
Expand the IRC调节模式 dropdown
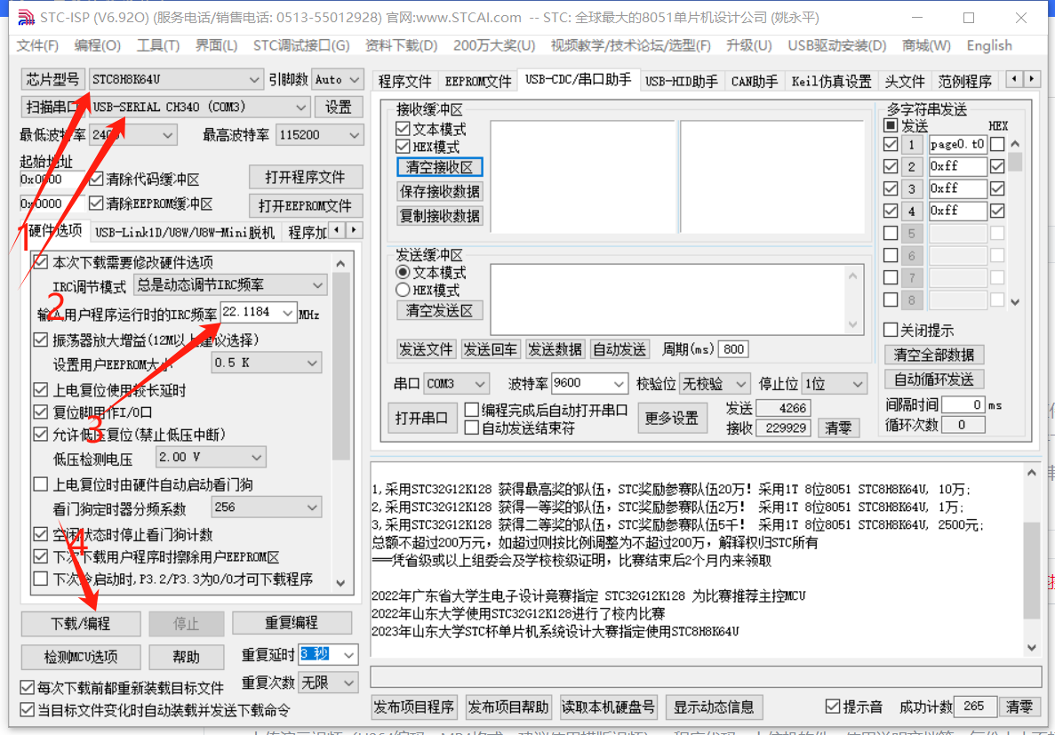(317, 285)
